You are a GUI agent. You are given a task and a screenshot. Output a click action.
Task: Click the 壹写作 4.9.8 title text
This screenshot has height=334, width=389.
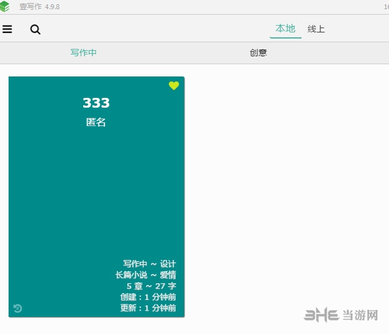click(39, 7)
